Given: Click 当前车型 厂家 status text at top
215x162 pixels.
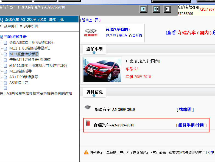Looking at the screenshot, I should 32,7.
